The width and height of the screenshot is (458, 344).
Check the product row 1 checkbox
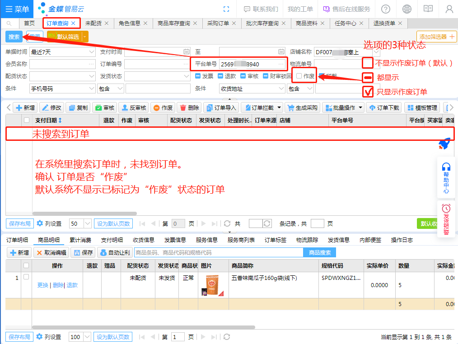point(26,277)
